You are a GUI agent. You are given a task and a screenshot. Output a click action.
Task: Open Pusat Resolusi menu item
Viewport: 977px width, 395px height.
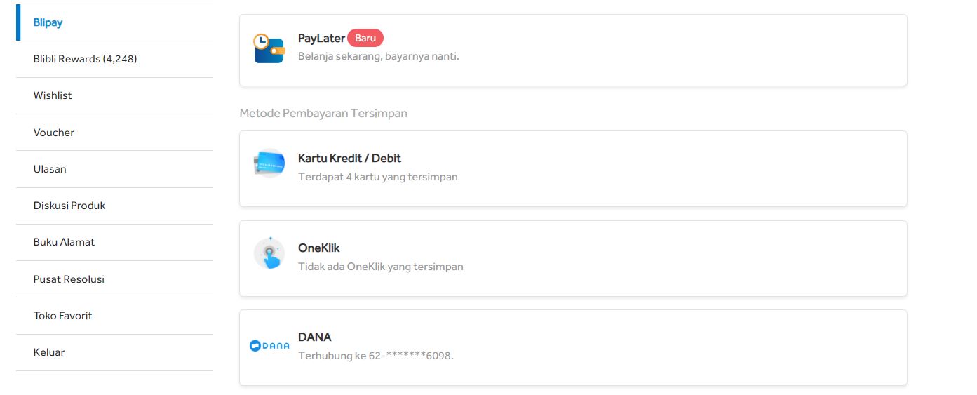pyautogui.click(x=114, y=279)
